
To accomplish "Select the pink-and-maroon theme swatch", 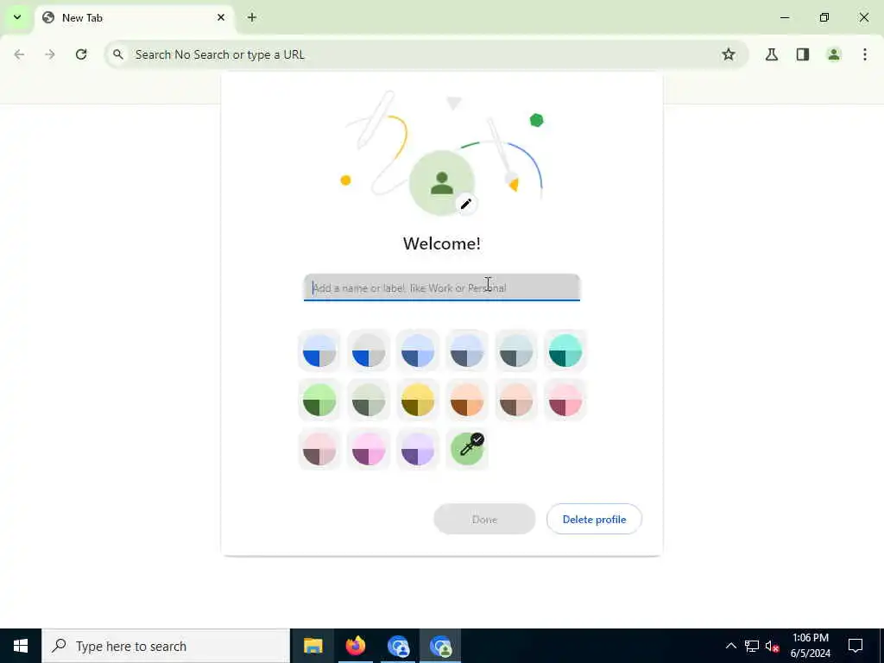I will pyautogui.click(x=565, y=401).
